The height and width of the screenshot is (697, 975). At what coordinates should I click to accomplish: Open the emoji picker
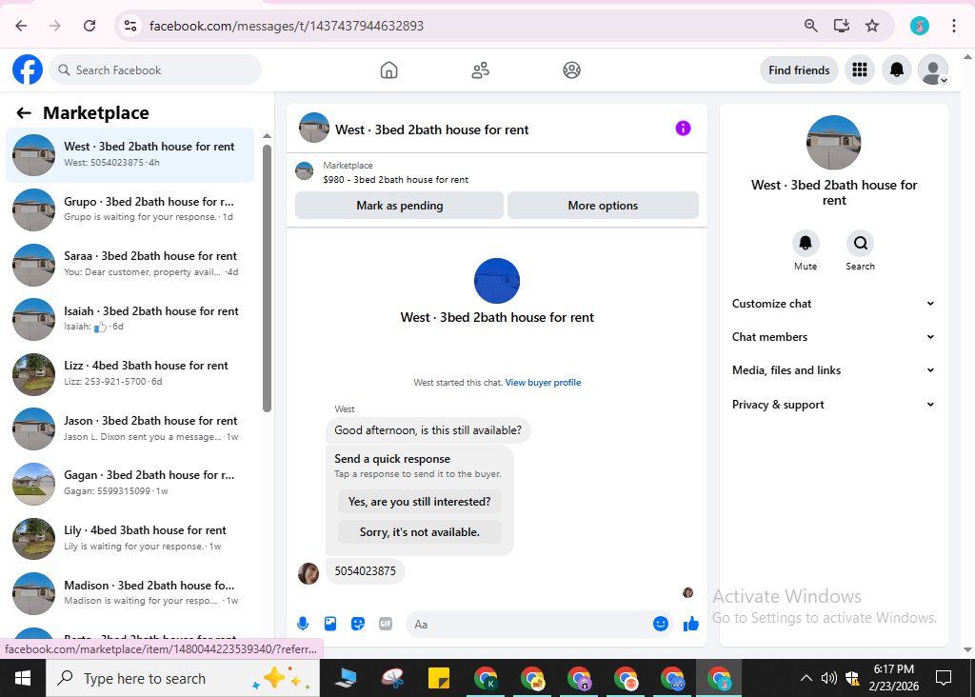[661, 624]
